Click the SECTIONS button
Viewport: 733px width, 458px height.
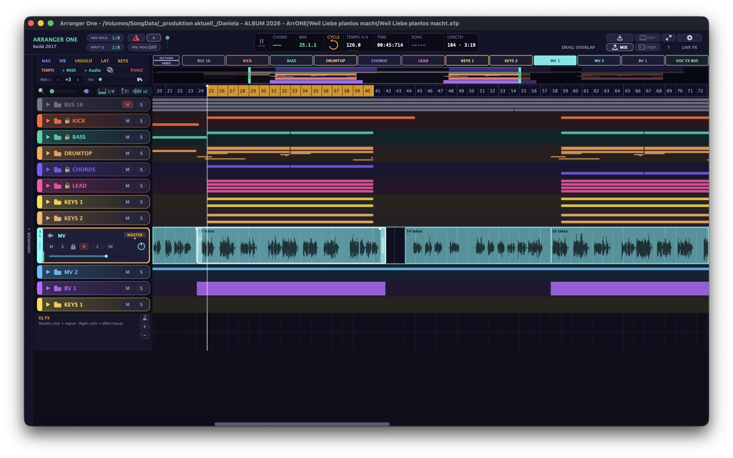tap(166, 58)
